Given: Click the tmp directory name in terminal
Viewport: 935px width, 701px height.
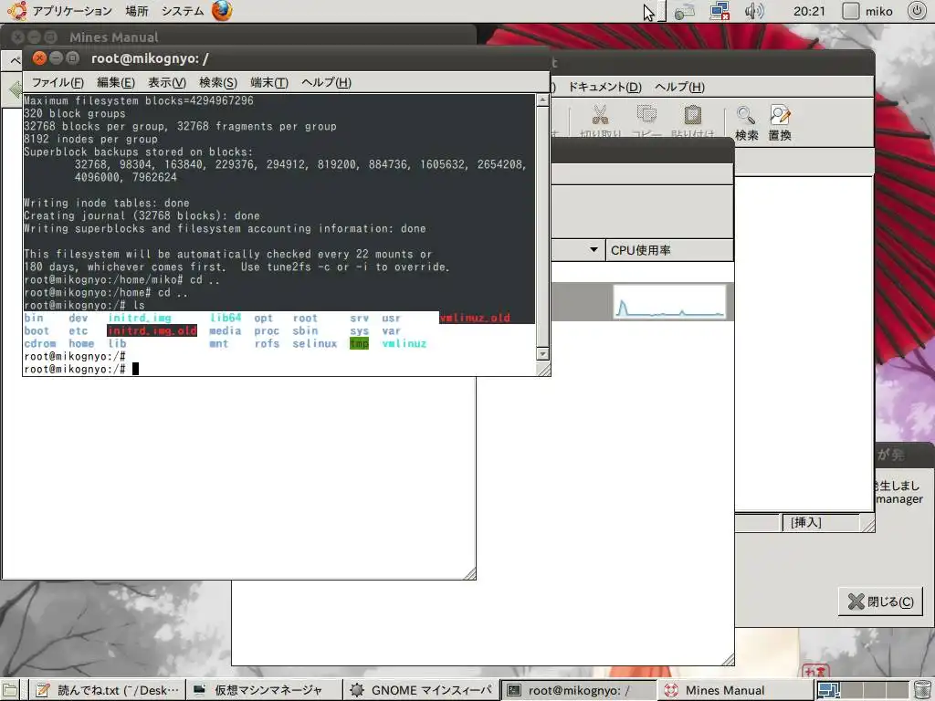Looking at the screenshot, I should point(359,343).
